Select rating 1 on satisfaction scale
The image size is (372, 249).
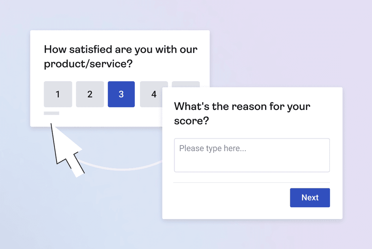(58, 94)
